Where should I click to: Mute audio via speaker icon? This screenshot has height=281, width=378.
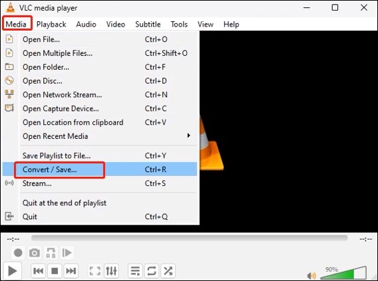click(311, 276)
